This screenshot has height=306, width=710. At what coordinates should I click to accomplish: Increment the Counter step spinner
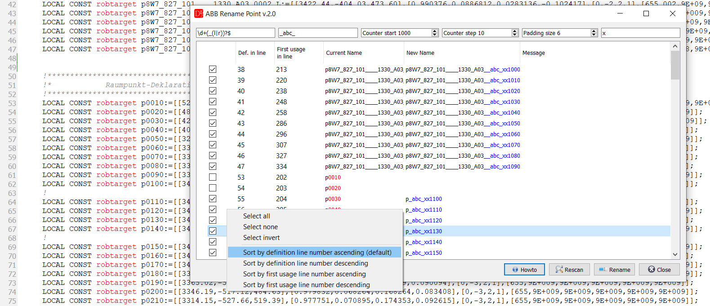click(515, 31)
